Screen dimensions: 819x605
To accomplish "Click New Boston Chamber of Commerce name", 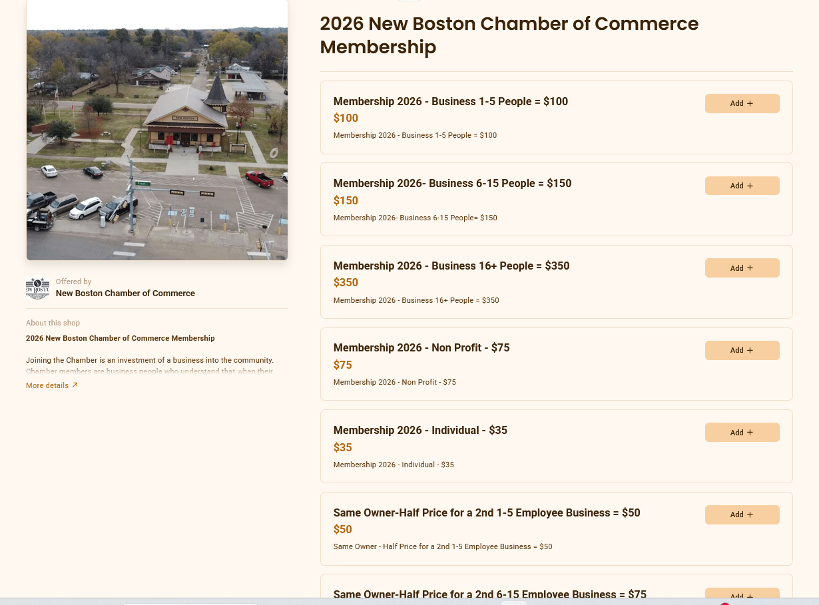I will pos(125,294).
